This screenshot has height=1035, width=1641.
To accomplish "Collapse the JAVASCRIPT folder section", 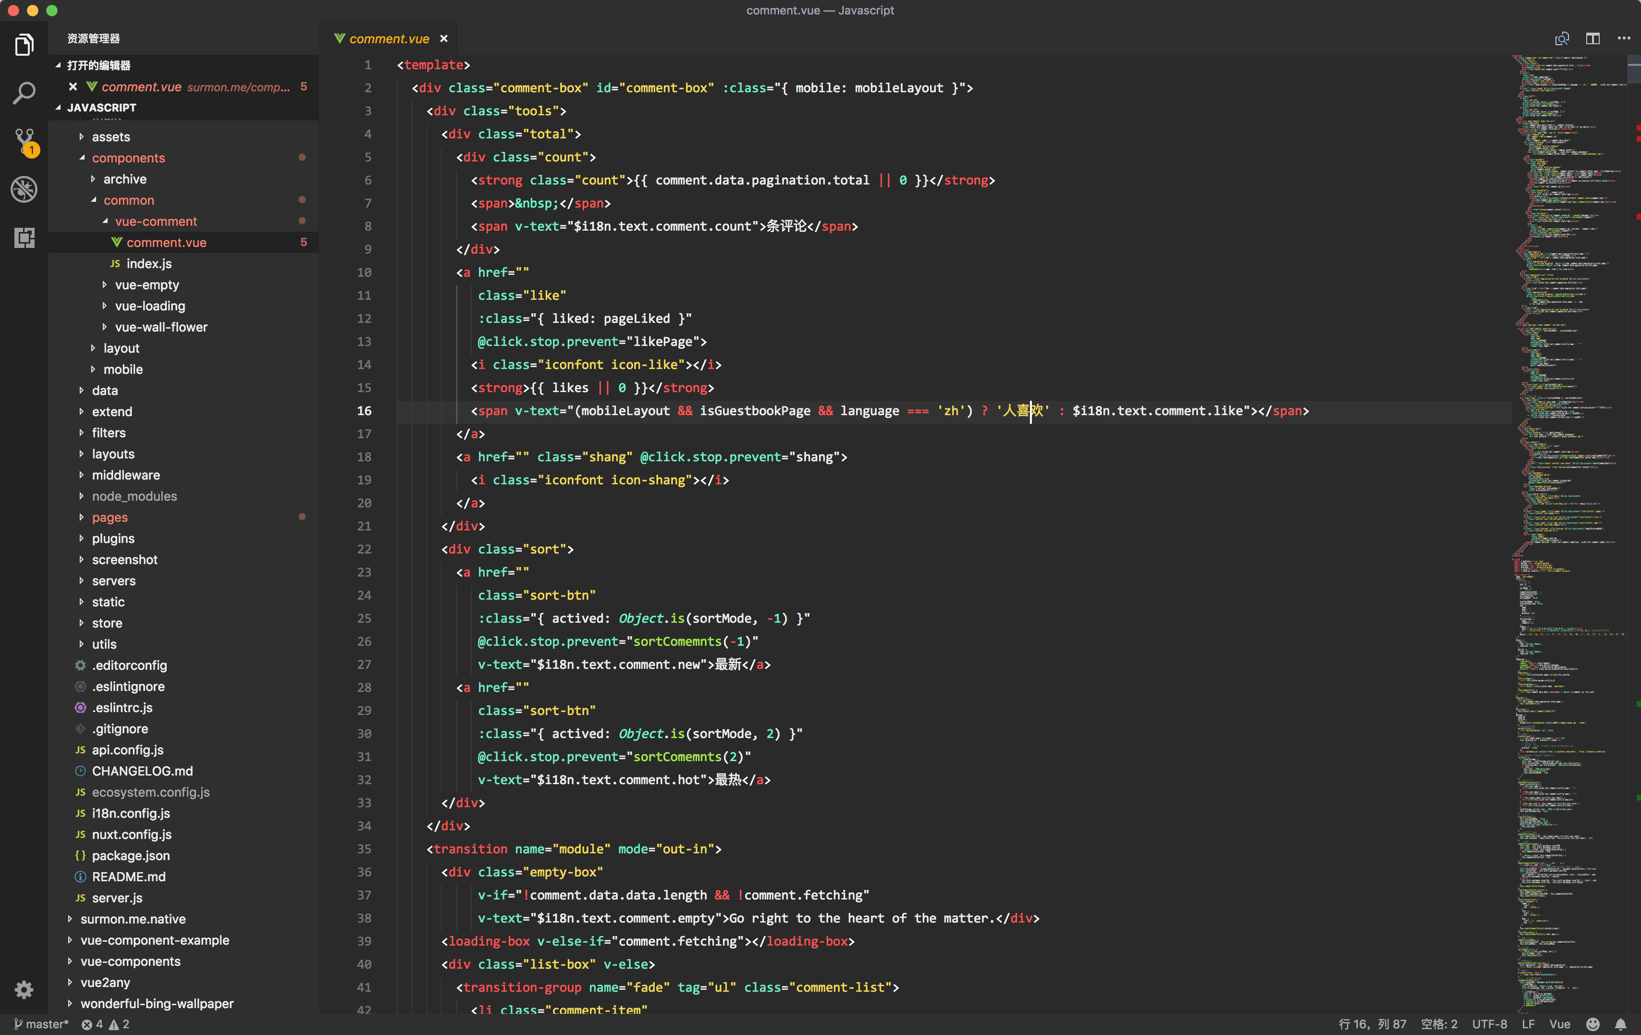I will [x=101, y=108].
